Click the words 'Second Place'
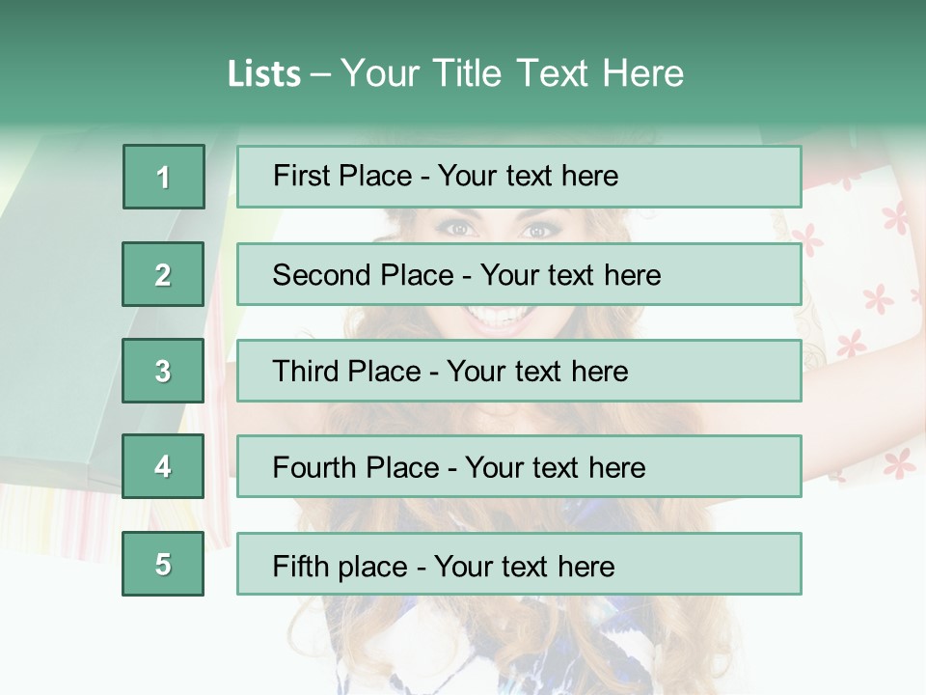926x695 pixels. tap(364, 275)
